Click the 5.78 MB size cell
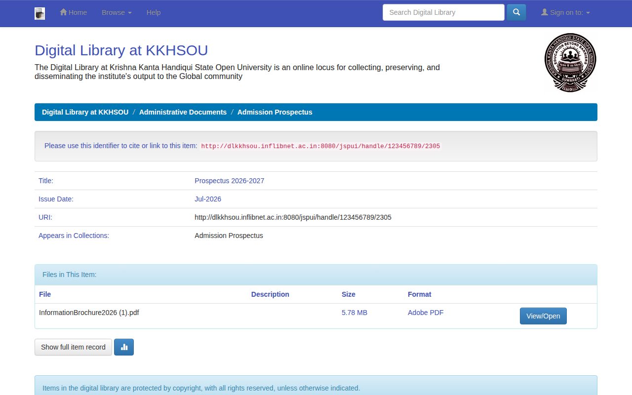 pos(355,313)
